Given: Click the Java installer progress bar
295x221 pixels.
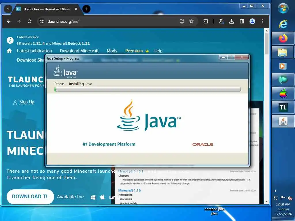Looking at the screenshot, I should point(147,89).
